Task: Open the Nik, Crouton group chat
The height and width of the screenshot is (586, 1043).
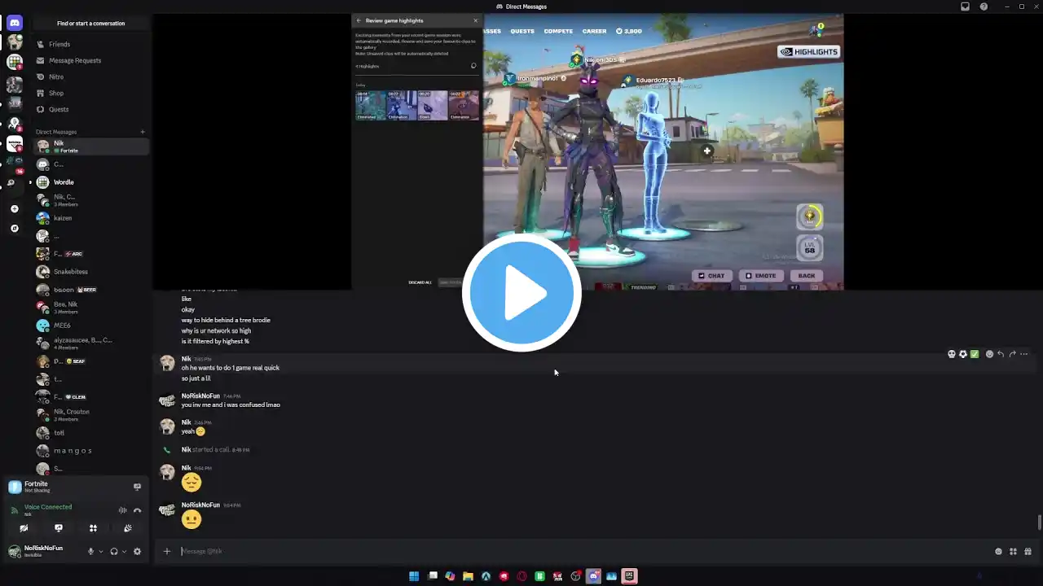Action: pyautogui.click(x=91, y=415)
